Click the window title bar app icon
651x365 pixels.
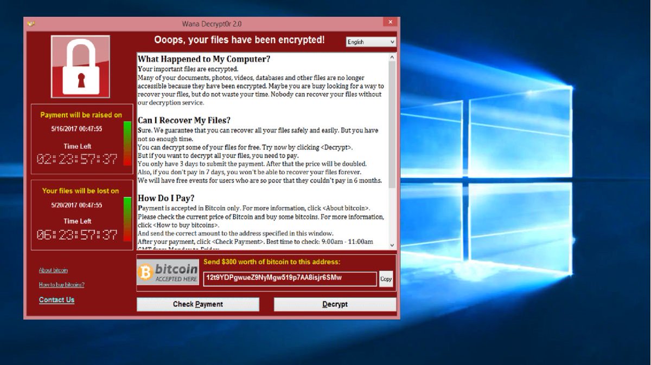click(x=31, y=24)
